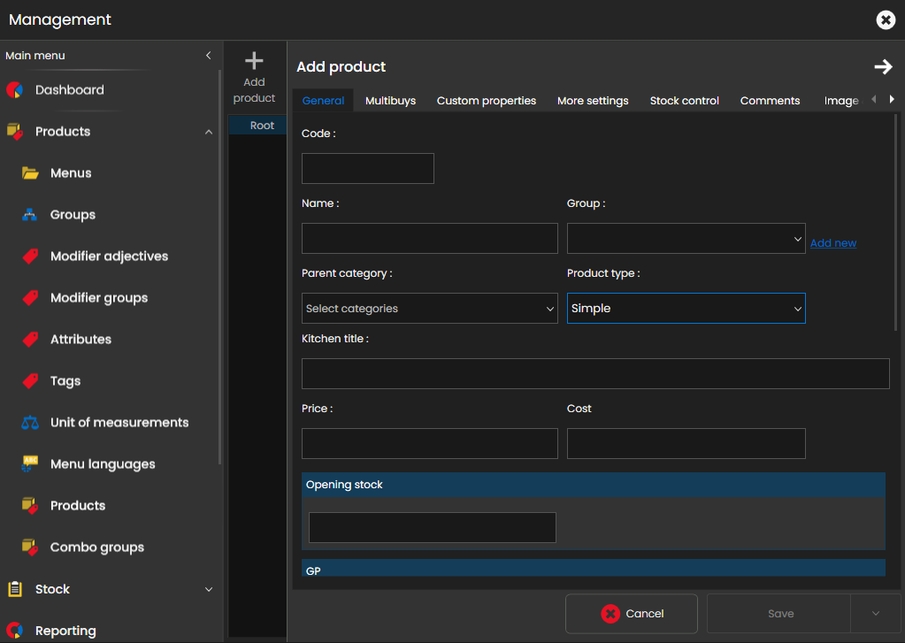The height and width of the screenshot is (643, 905).
Task: Select the Modifier adjectives tag icon
Action: click(30, 256)
